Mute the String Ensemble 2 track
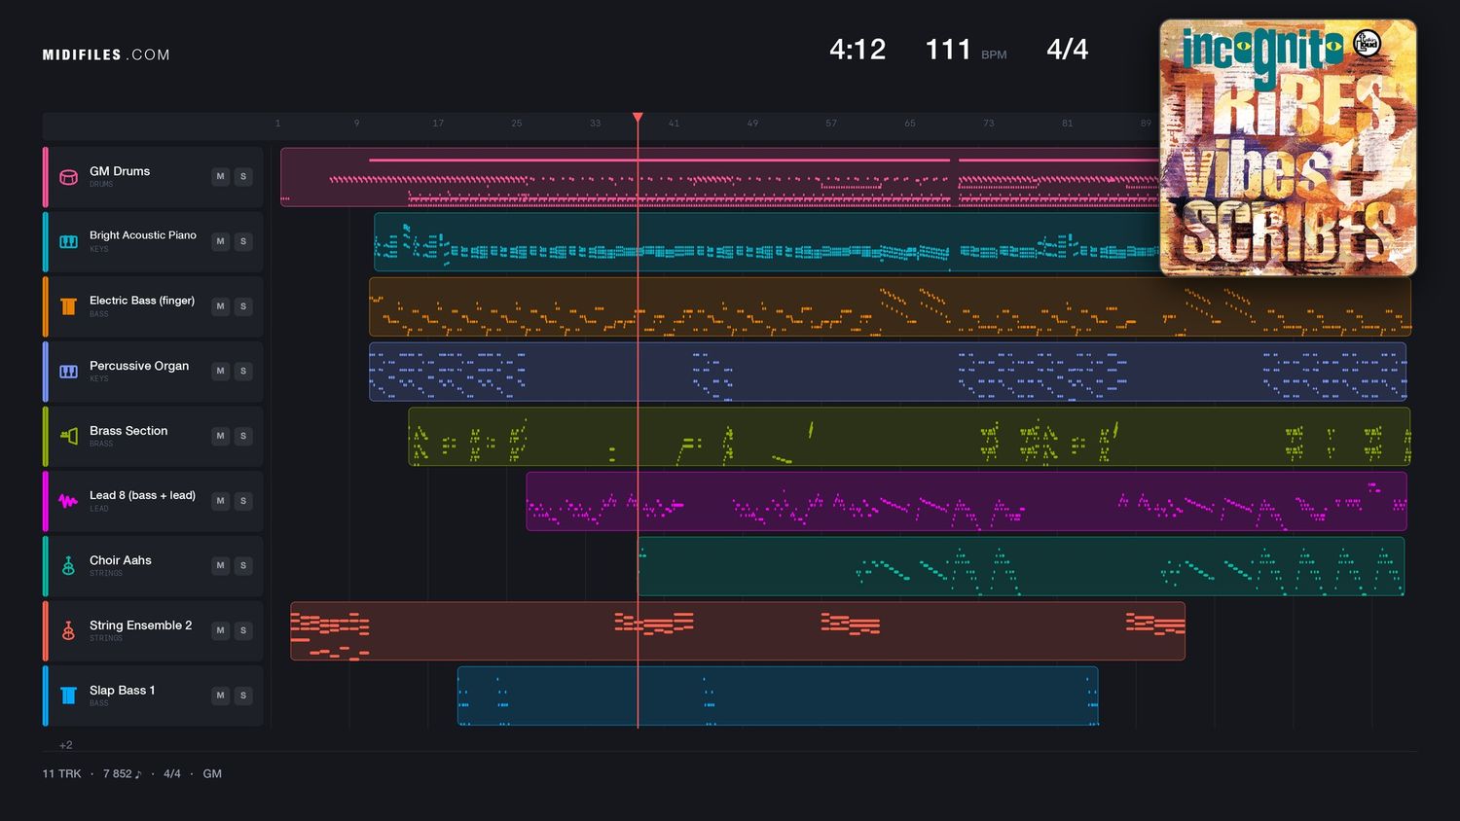The width and height of the screenshot is (1460, 821). point(220,630)
